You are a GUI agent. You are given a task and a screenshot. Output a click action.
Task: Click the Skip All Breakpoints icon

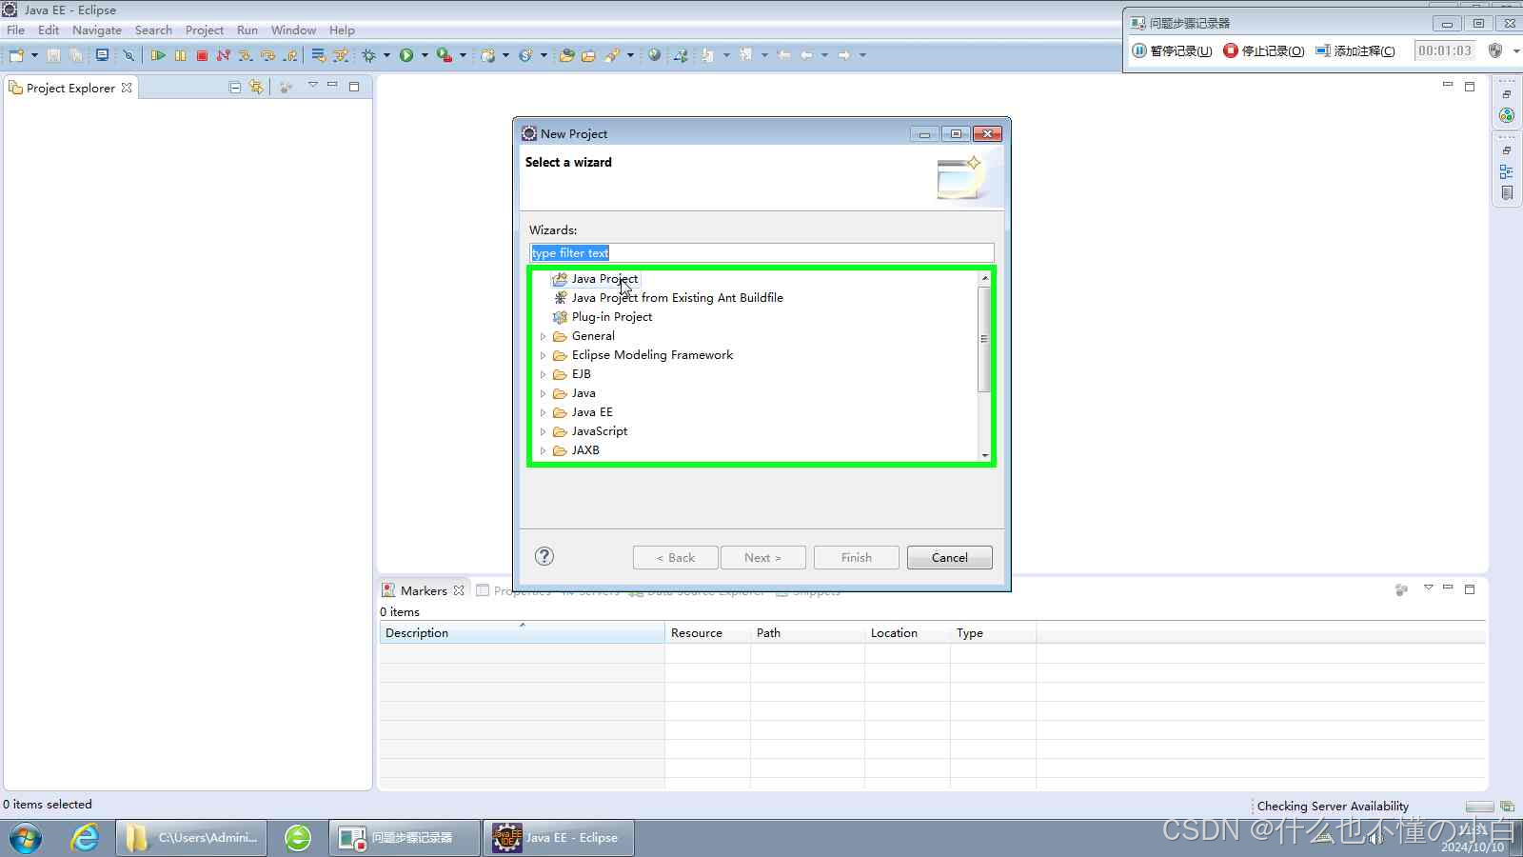pyautogui.click(x=129, y=55)
